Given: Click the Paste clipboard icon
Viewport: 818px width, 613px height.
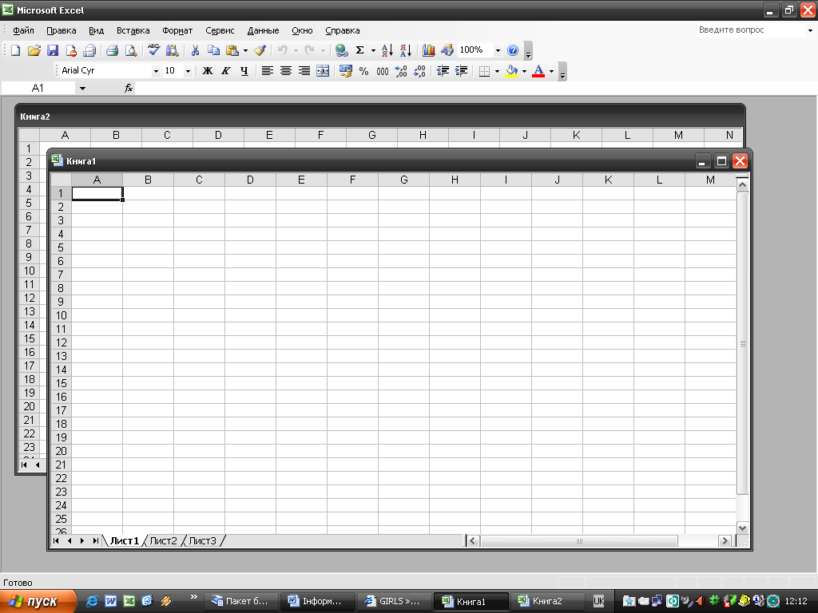Looking at the screenshot, I should 232,50.
